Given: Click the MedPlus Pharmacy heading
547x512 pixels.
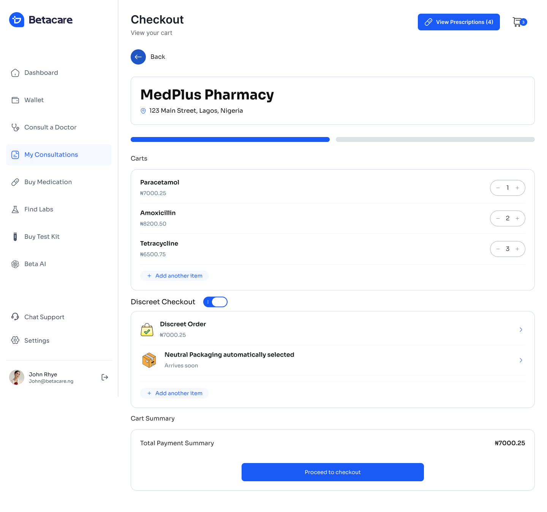Looking at the screenshot, I should (207, 95).
